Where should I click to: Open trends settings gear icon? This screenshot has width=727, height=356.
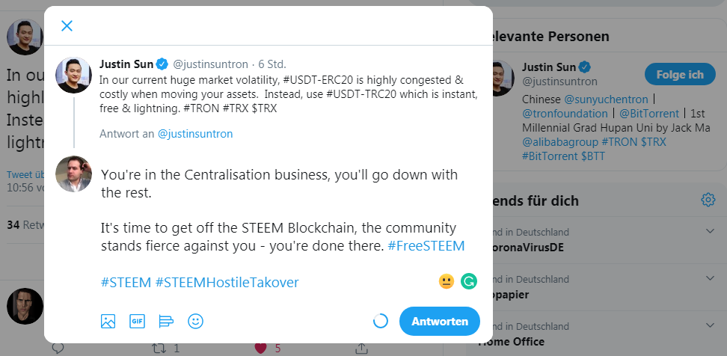pyautogui.click(x=708, y=200)
